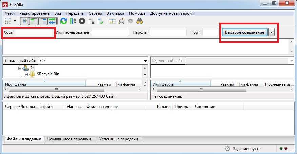Open Site Manager dropdown arrow
The width and height of the screenshot is (297, 154).
click(15, 21)
